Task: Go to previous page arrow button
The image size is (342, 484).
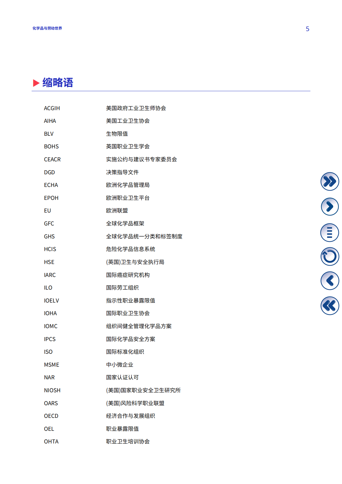Action: [330, 281]
